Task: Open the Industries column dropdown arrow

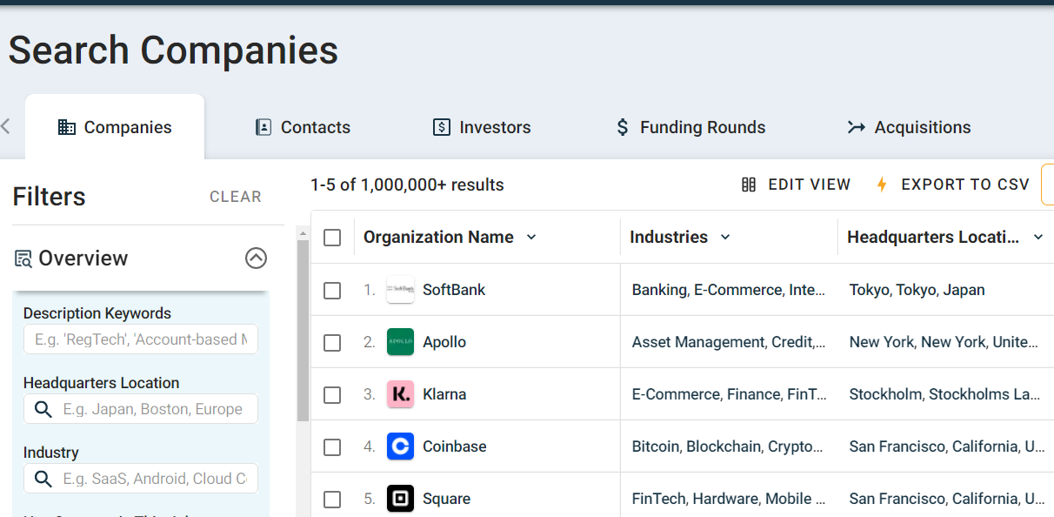Action: point(725,238)
